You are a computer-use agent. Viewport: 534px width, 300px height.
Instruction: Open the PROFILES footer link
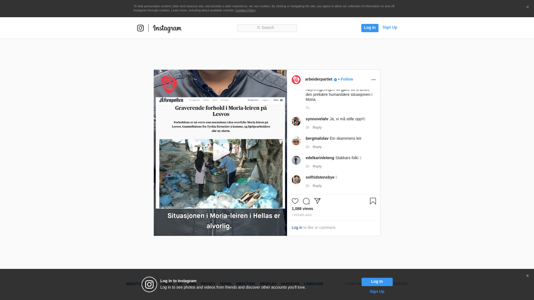[268, 284]
